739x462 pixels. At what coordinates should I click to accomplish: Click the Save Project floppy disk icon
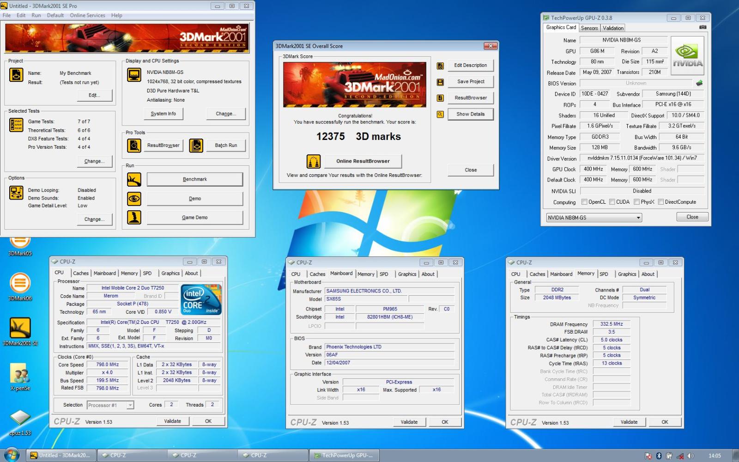tap(440, 82)
